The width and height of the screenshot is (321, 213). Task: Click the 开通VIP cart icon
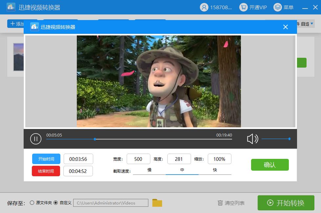243,7
